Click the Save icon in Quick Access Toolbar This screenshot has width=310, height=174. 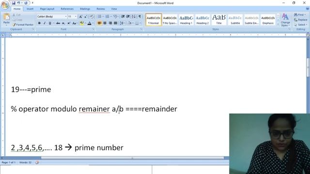point(14,3)
